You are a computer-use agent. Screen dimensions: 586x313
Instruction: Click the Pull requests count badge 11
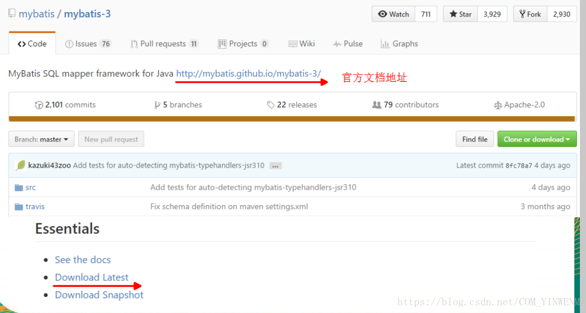(x=194, y=44)
